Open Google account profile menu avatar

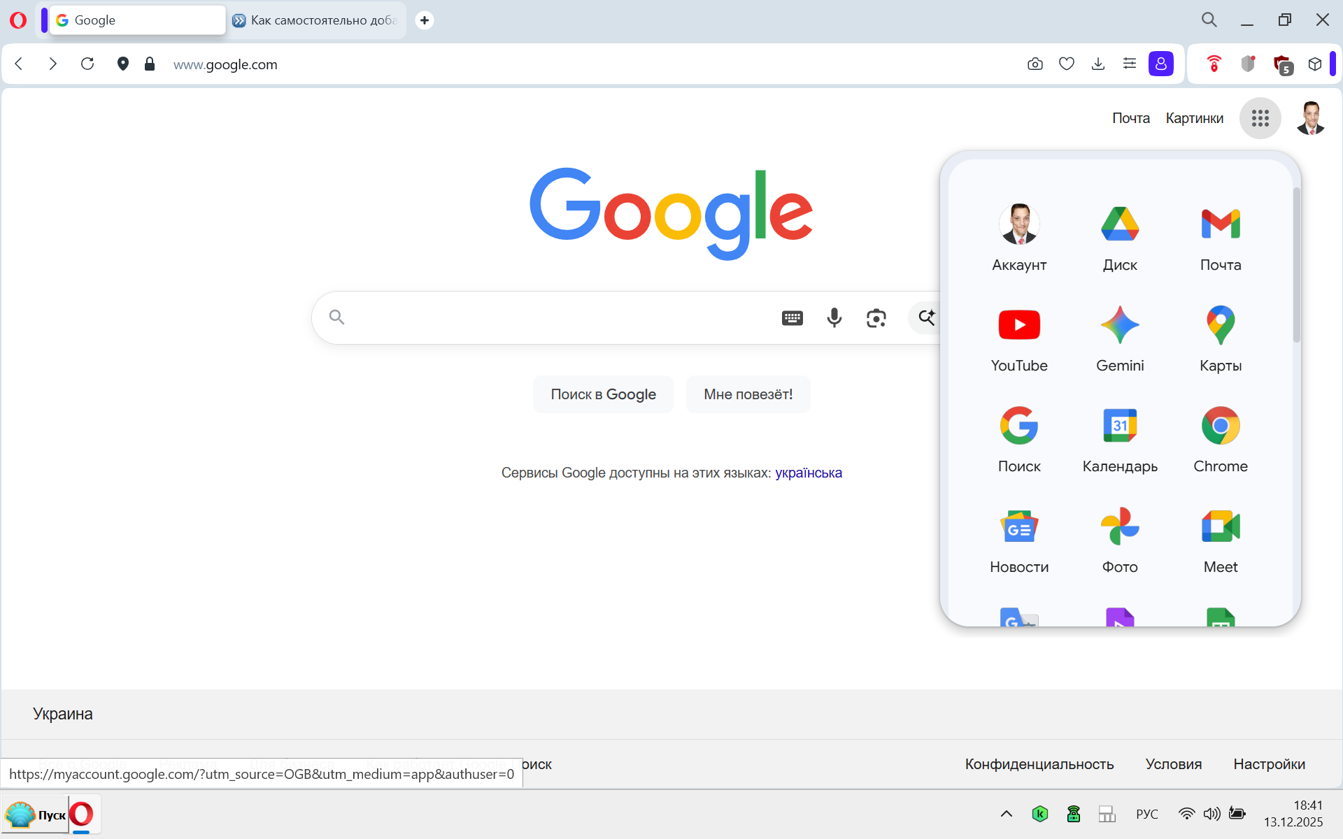coord(1310,118)
